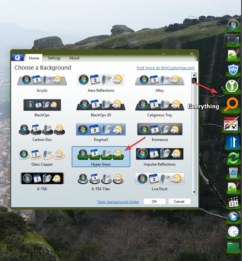Open the About tab
This screenshot has height=261, width=242.
point(74,58)
